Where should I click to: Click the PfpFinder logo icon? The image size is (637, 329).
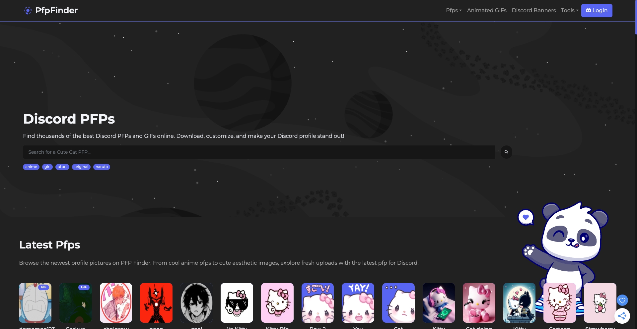28,11
